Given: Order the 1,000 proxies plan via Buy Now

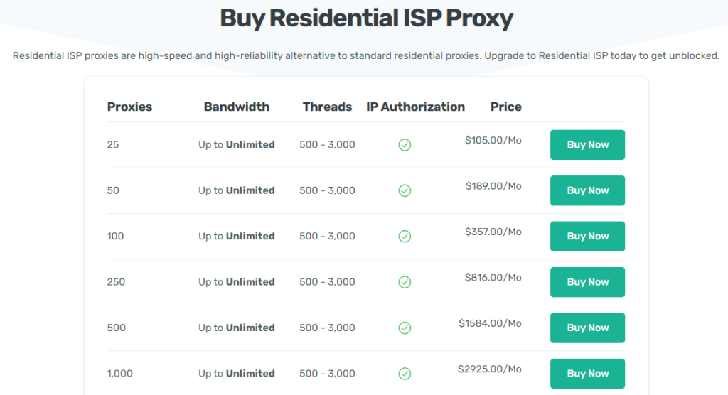Looking at the screenshot, I should click(587, 373).
